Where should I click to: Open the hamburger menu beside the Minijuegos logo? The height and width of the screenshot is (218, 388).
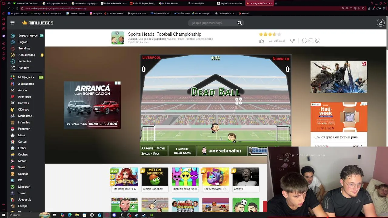click(x=12, y=23)
